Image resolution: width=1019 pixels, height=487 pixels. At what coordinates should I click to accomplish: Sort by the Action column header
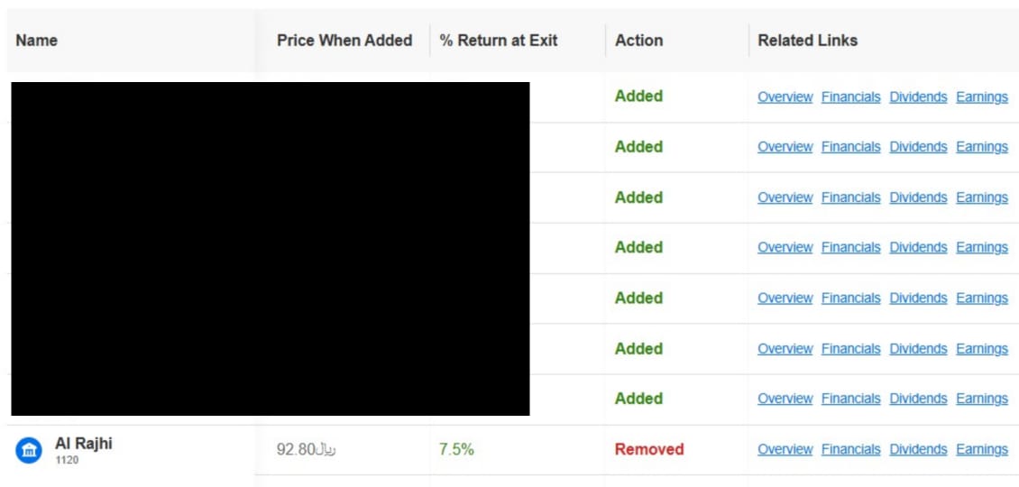pos(638,41)
